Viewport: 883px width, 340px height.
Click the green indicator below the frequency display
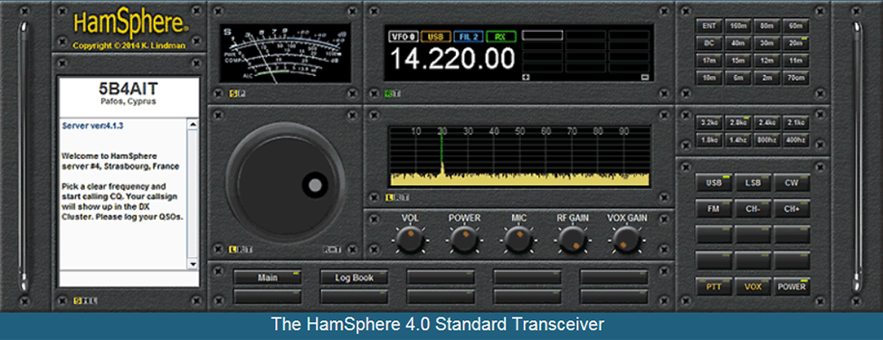(388, 93)
